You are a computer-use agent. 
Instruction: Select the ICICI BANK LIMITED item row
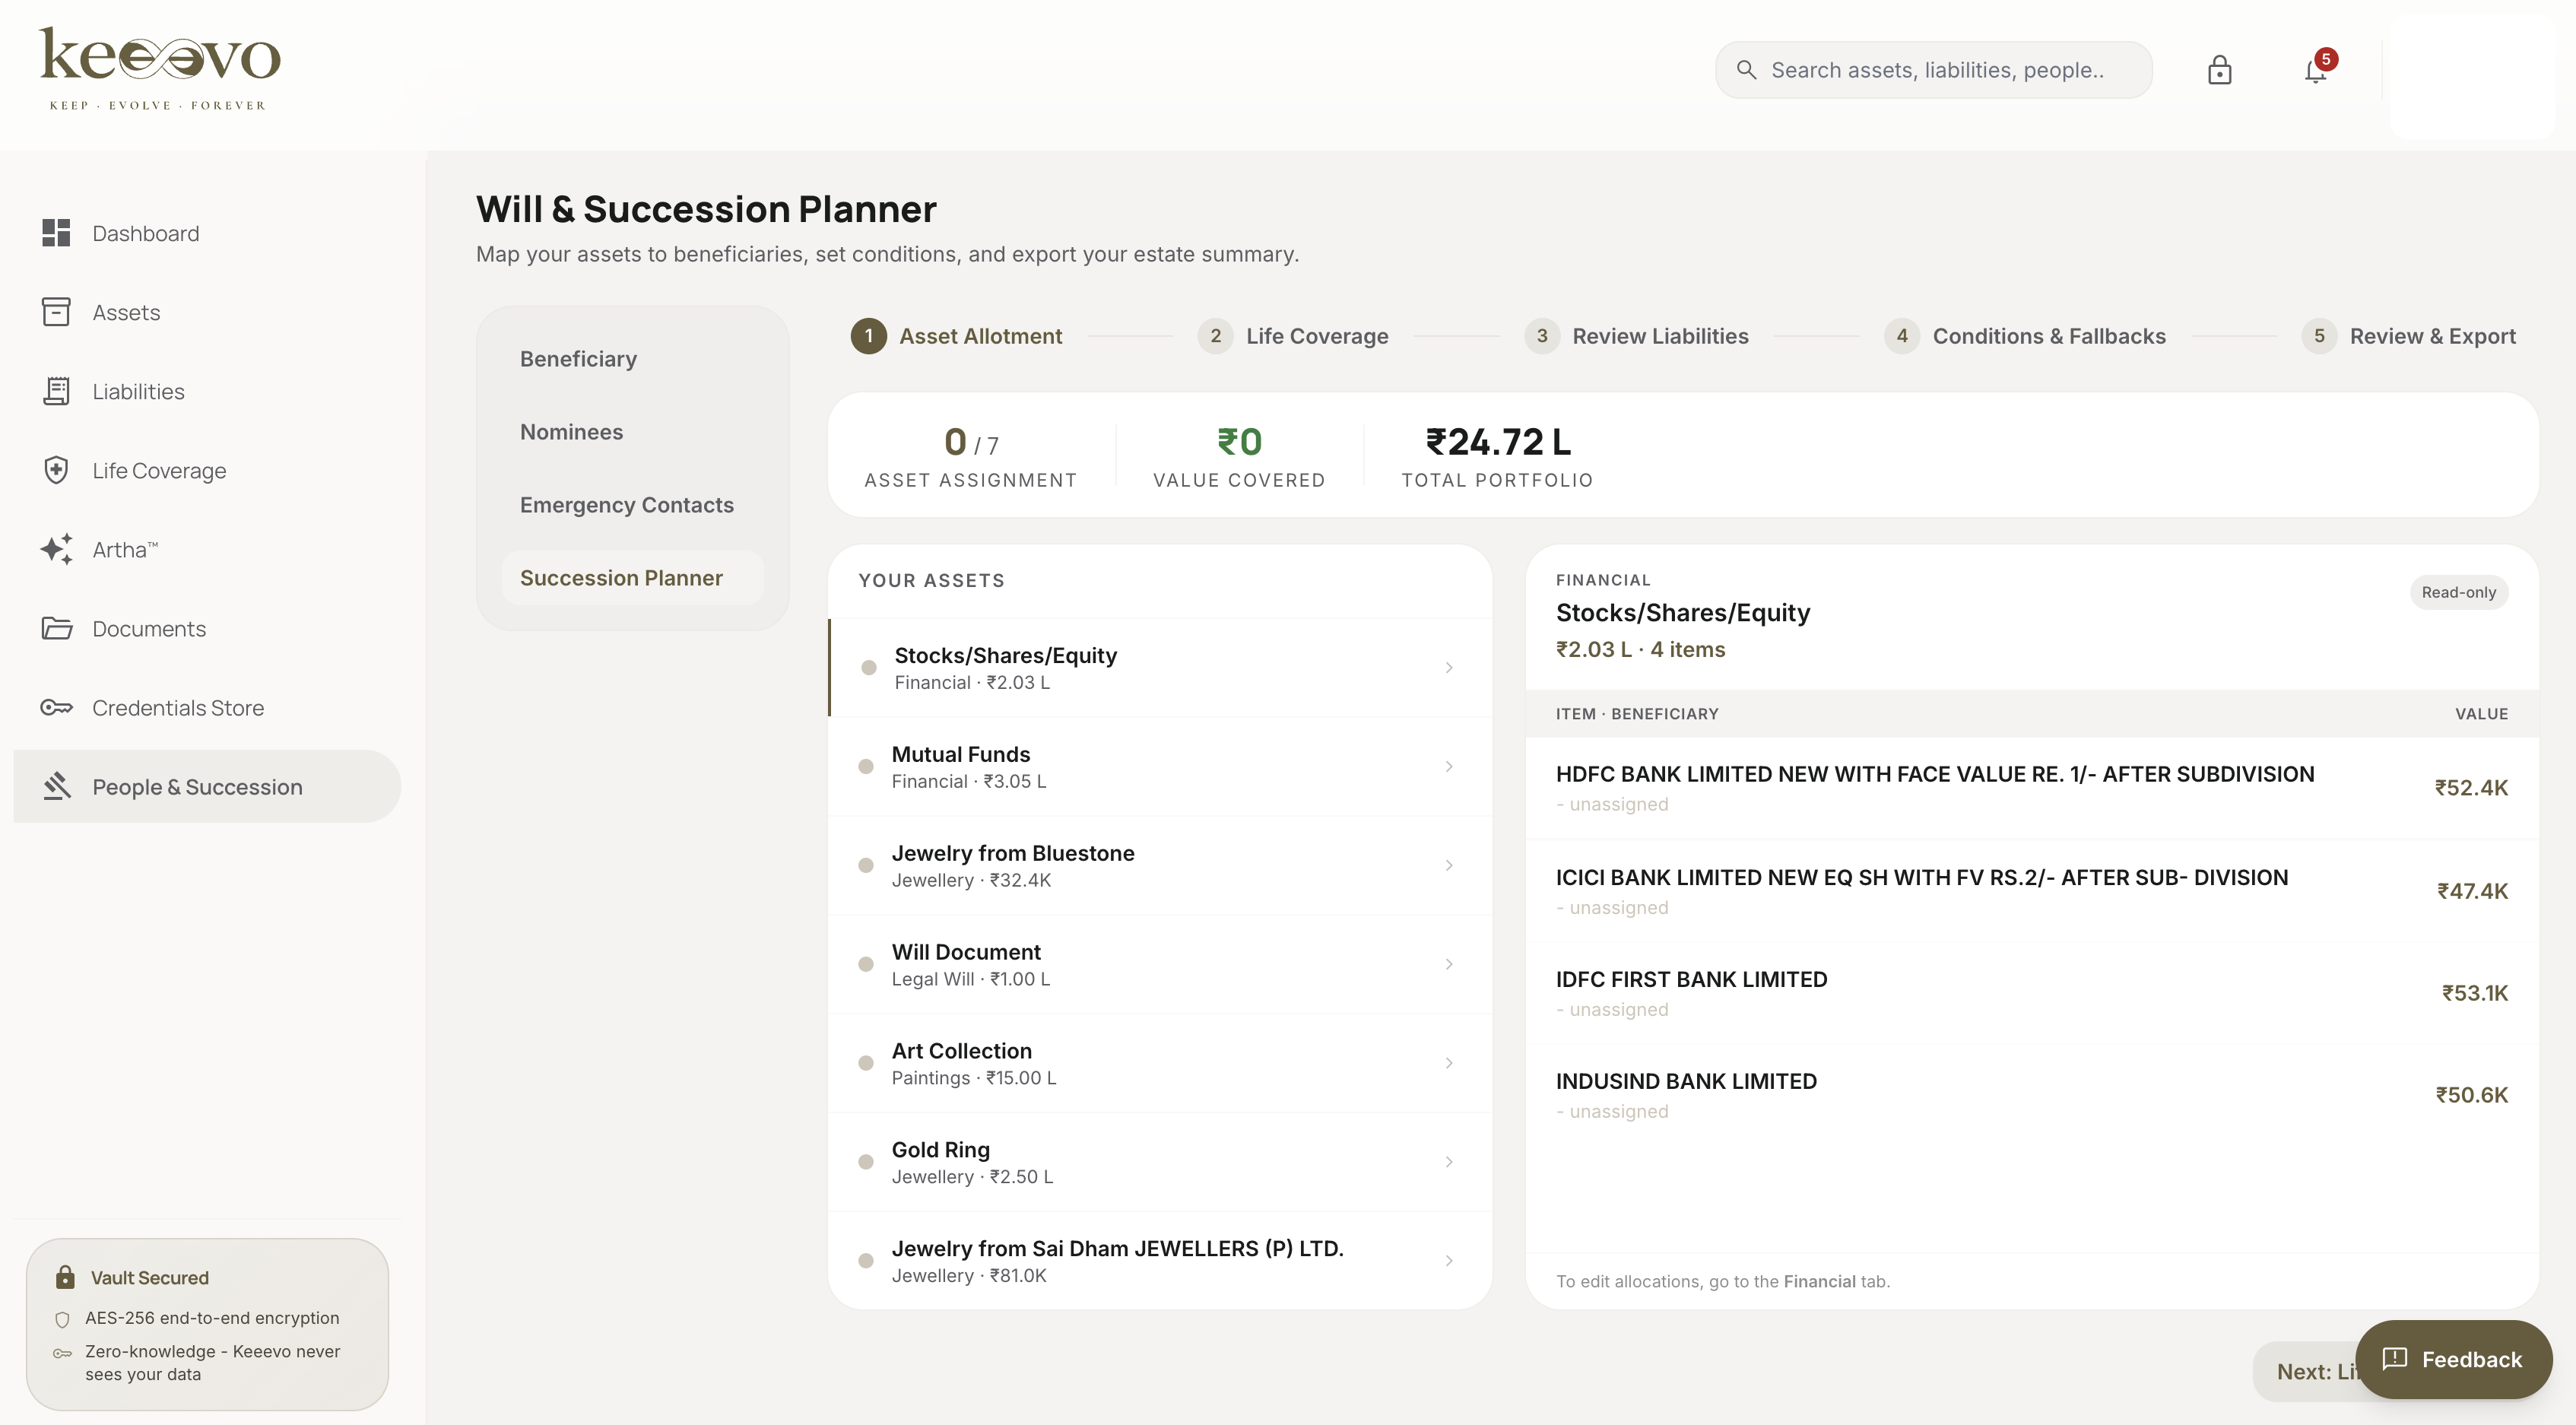[2031, 891]
